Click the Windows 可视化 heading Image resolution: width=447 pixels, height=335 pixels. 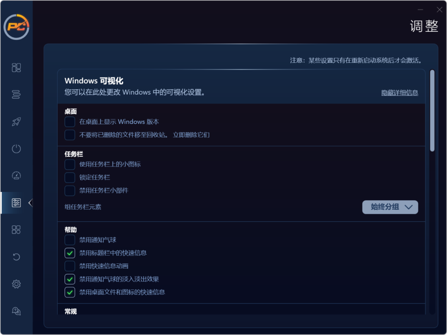[94, 81]
